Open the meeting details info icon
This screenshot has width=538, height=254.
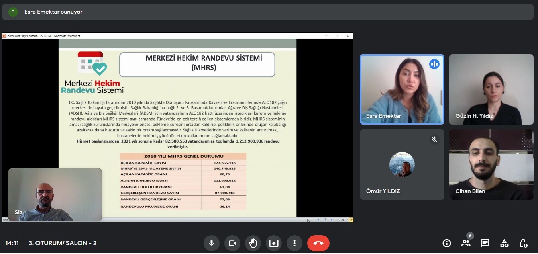tap(447, 243)
